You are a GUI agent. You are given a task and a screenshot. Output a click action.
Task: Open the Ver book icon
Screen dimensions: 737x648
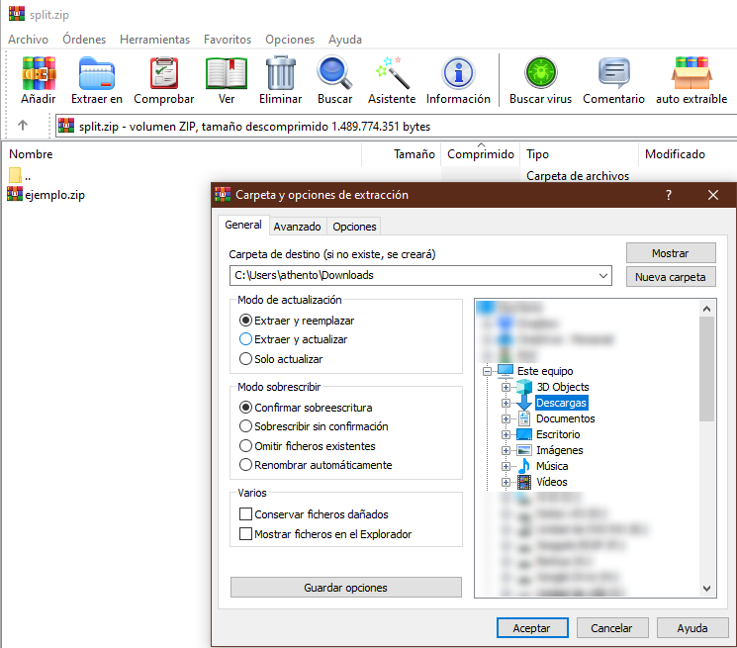(x=227, y=74)
